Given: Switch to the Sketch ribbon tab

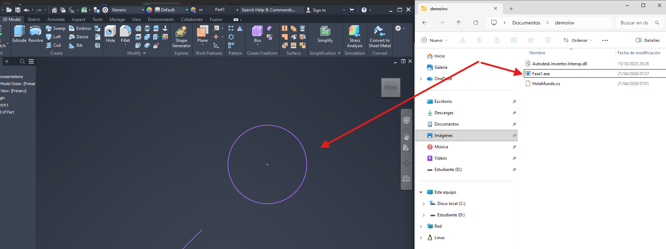Looking at the screenshot, I should coord(34,20).
